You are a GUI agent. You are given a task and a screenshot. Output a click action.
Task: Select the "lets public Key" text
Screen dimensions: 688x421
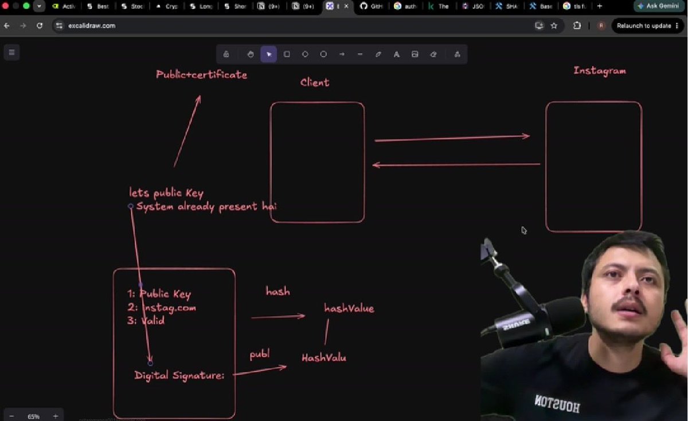click(x=166, y=193)
